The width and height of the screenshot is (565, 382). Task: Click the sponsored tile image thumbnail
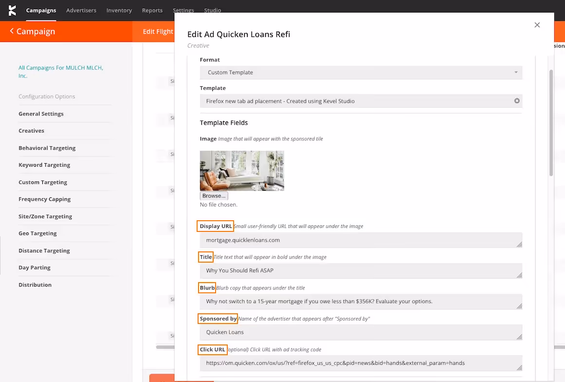(x=242, y=171)
